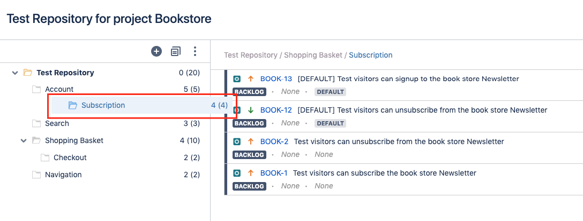Select the Navigation folder

coord(63,175)
